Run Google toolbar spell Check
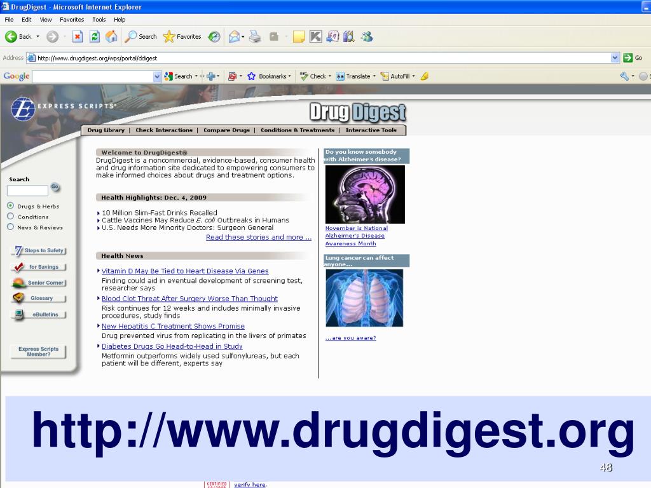651x488 pixels. pos(313,76)
